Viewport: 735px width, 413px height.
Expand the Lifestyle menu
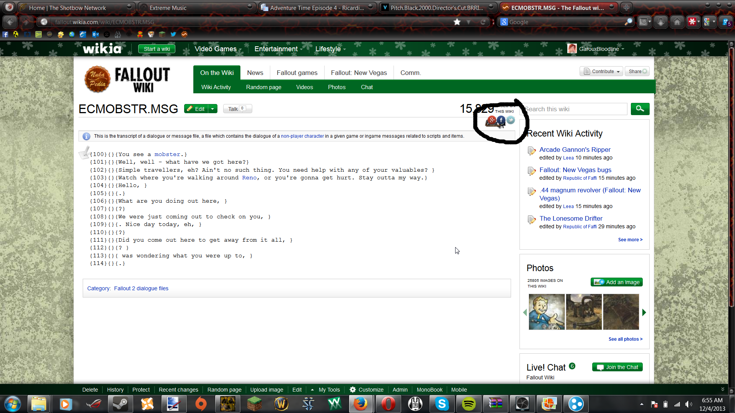click(x=330, y=49)
